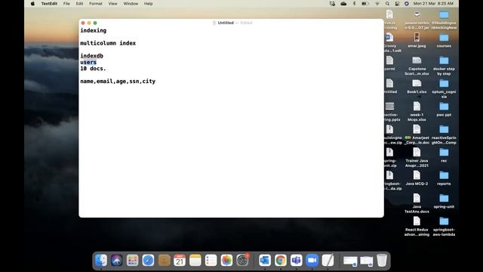Click the word indexing in document

(x=94, y=30)
